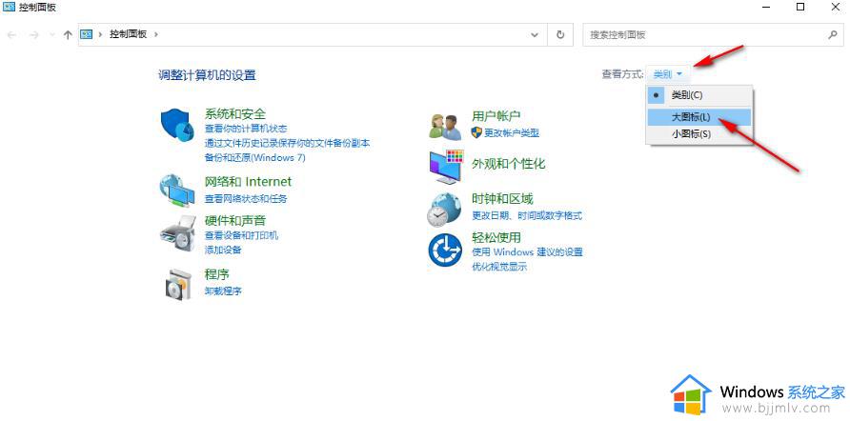Image resolution: width=850 pixels, height=421 pixels.
Task: Expand the chevron after 控制面板 in breadcrumb
Action: 156,34
